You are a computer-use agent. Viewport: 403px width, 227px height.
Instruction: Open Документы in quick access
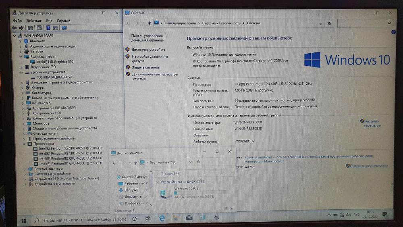[x=133, y=197]
